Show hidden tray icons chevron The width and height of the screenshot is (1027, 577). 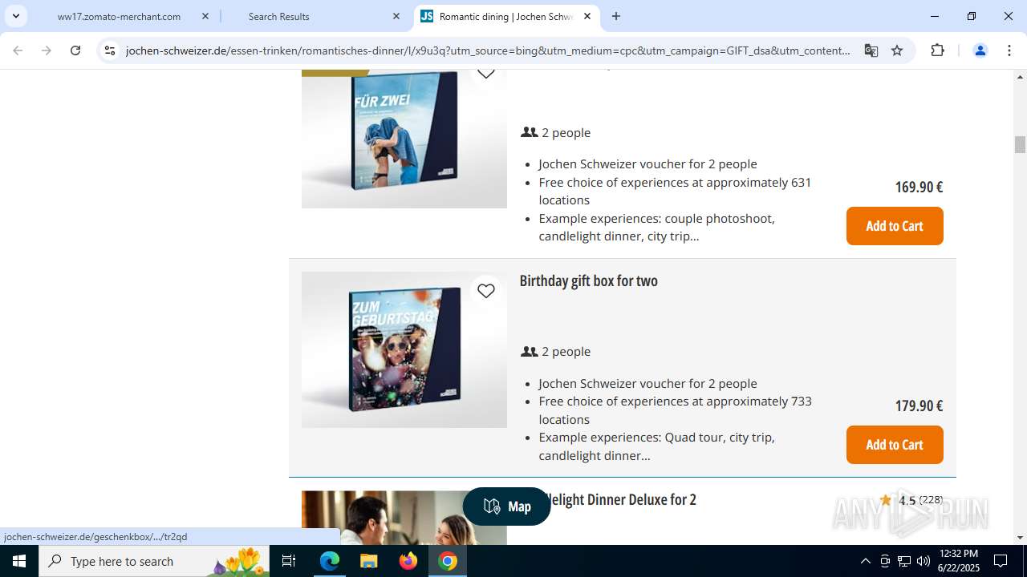(x=865, y=561)
